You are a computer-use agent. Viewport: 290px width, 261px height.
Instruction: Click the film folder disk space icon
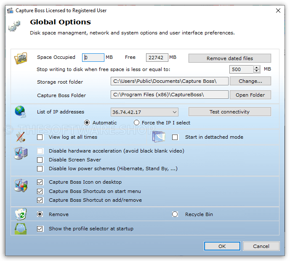pyautogui.click(x=21, y=58)
